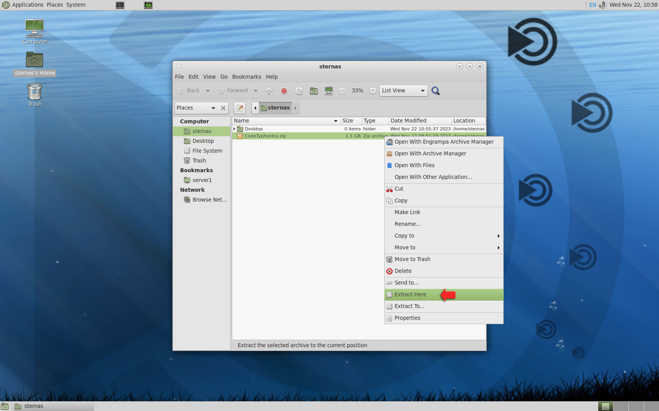
Task: Open the Go menu
Action: 224,77
